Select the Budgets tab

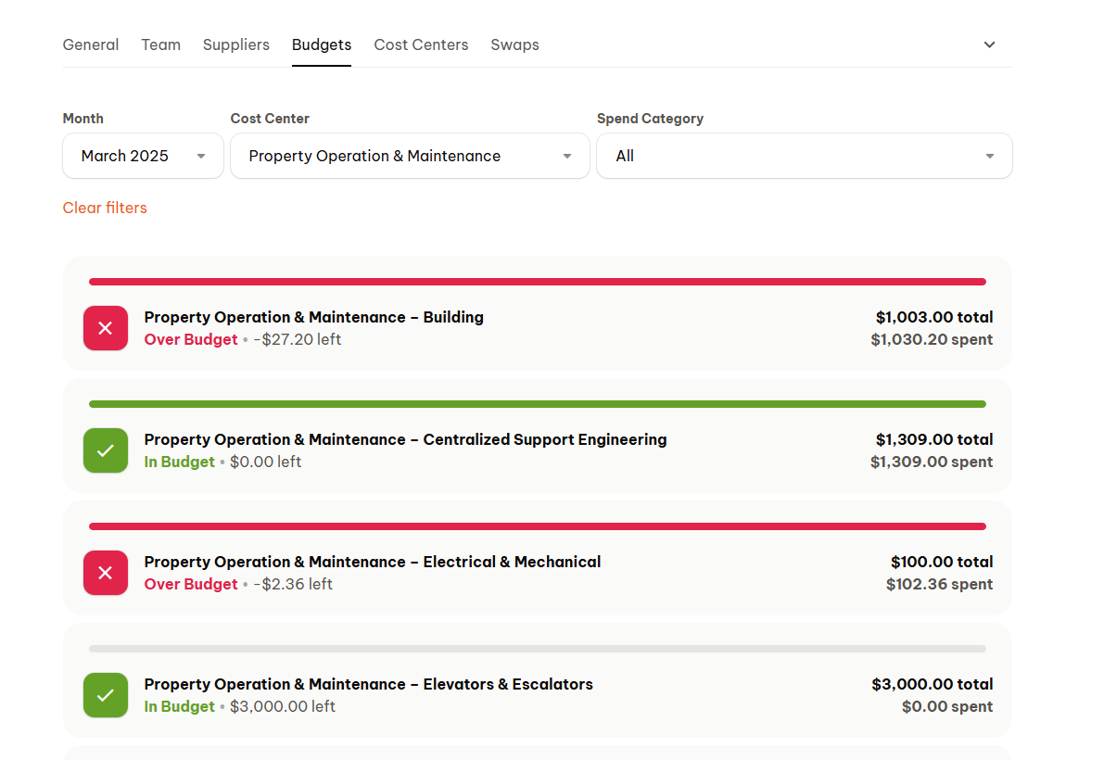(322, 44)
